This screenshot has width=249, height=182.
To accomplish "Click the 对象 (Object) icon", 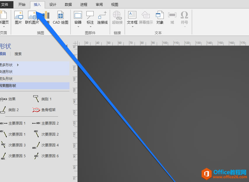I will (160, 17).
